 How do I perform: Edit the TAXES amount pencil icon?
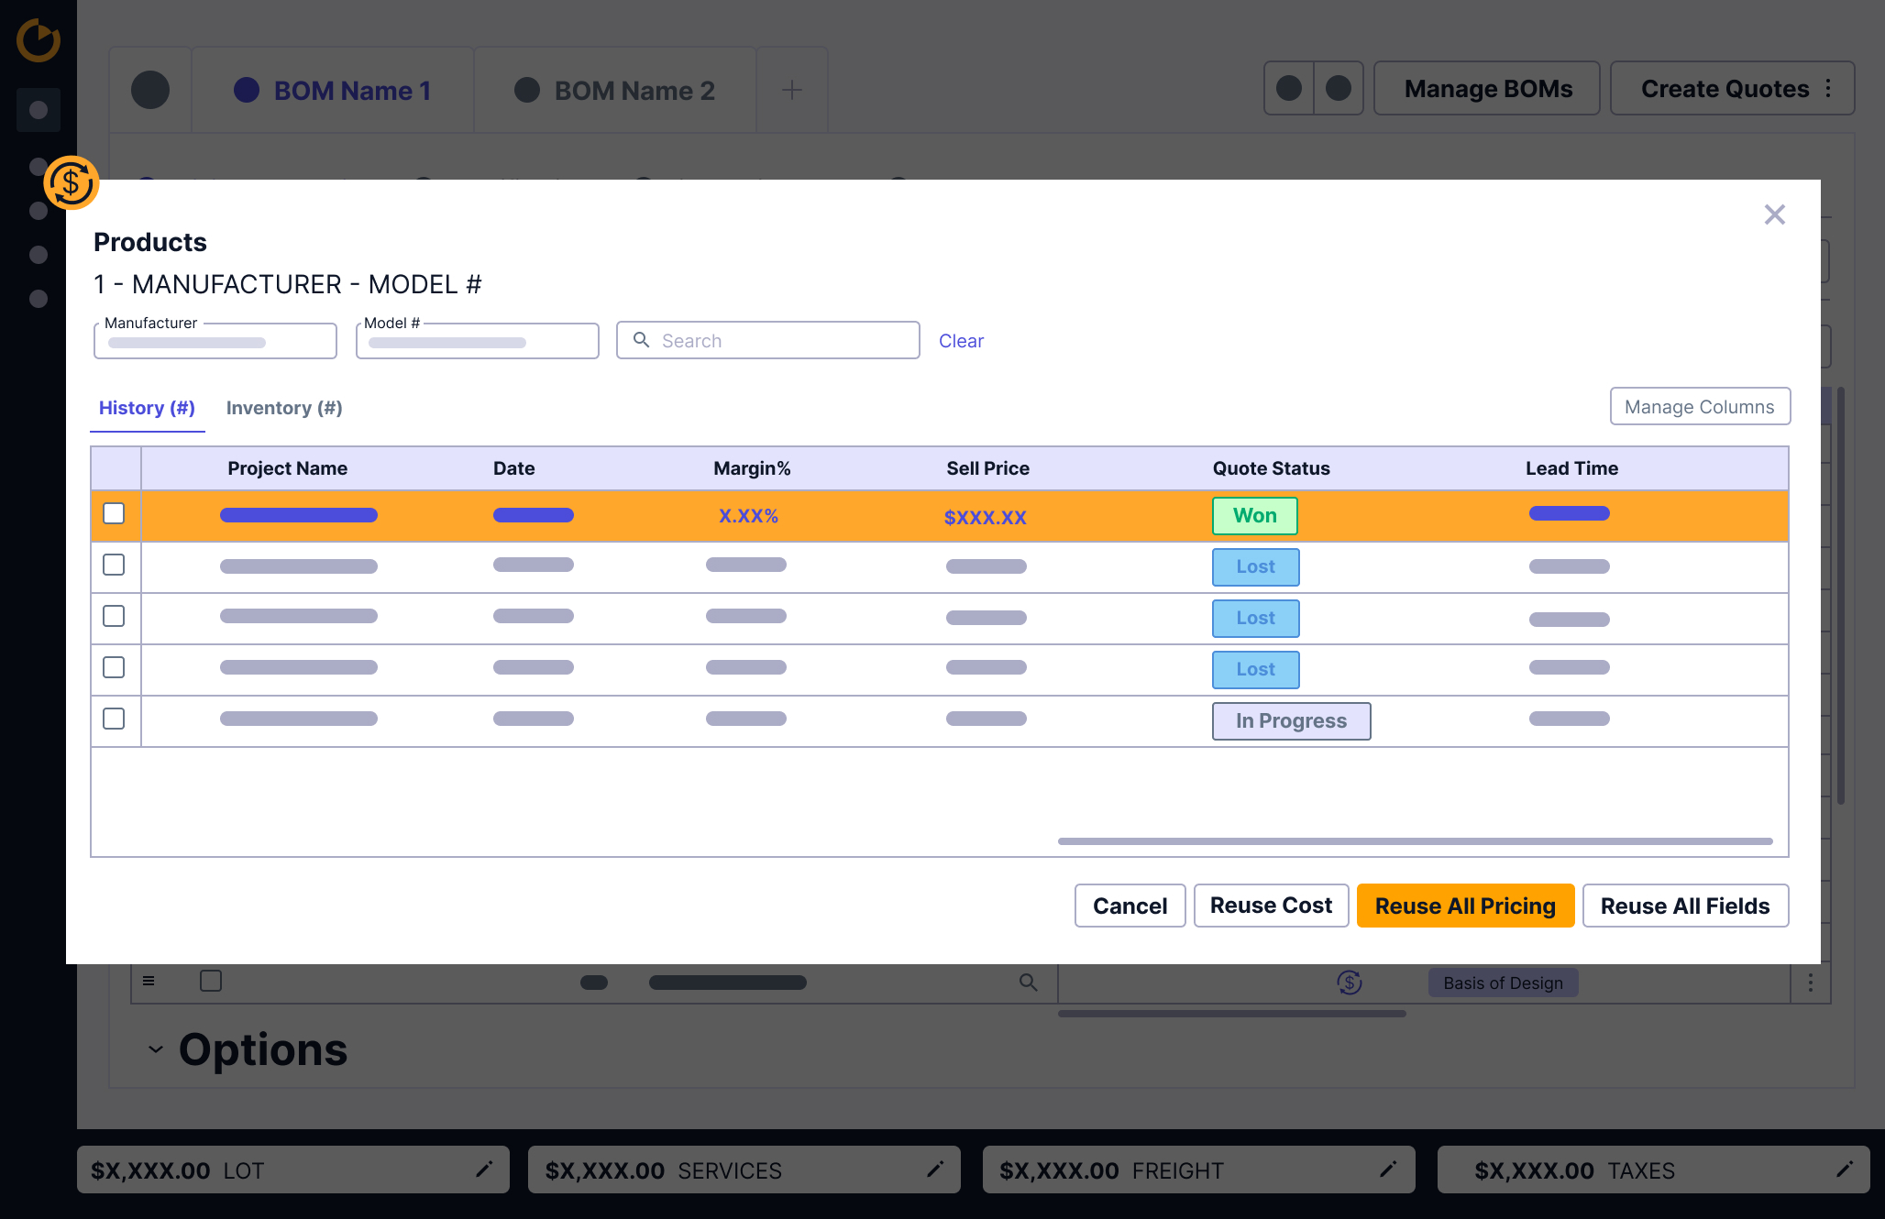tap(1845, 1169)
